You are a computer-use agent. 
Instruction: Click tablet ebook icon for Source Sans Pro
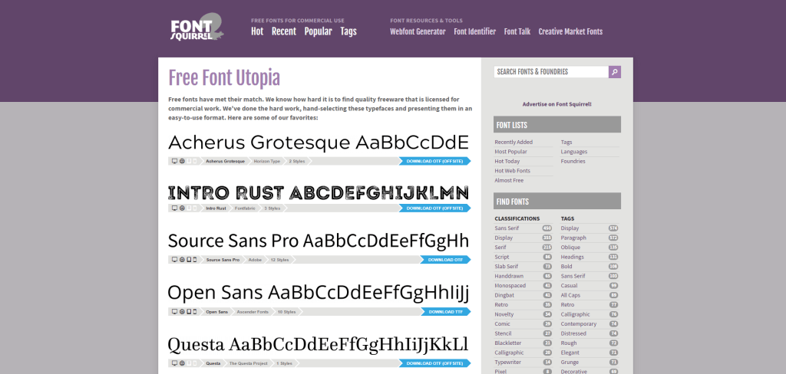click(x=189, y=260)
